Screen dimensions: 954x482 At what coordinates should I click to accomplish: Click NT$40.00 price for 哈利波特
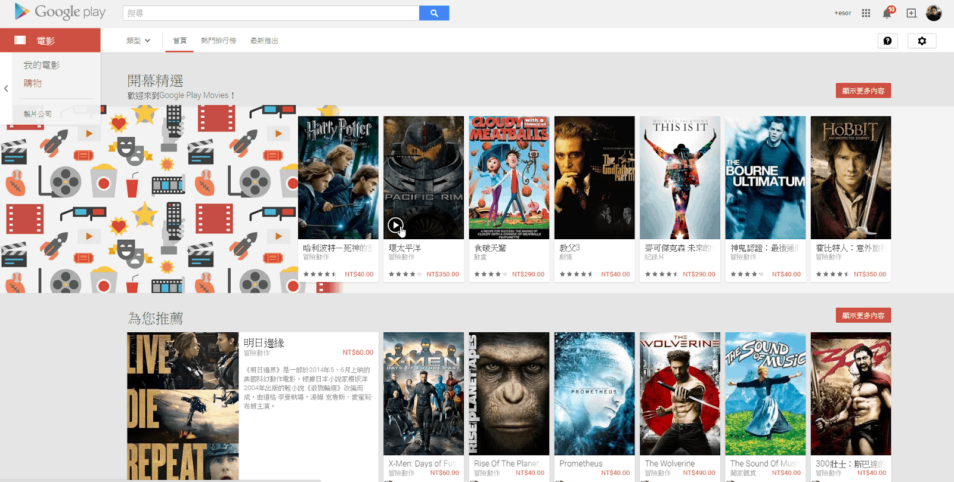pyautogui.click(x=359, y=274)
